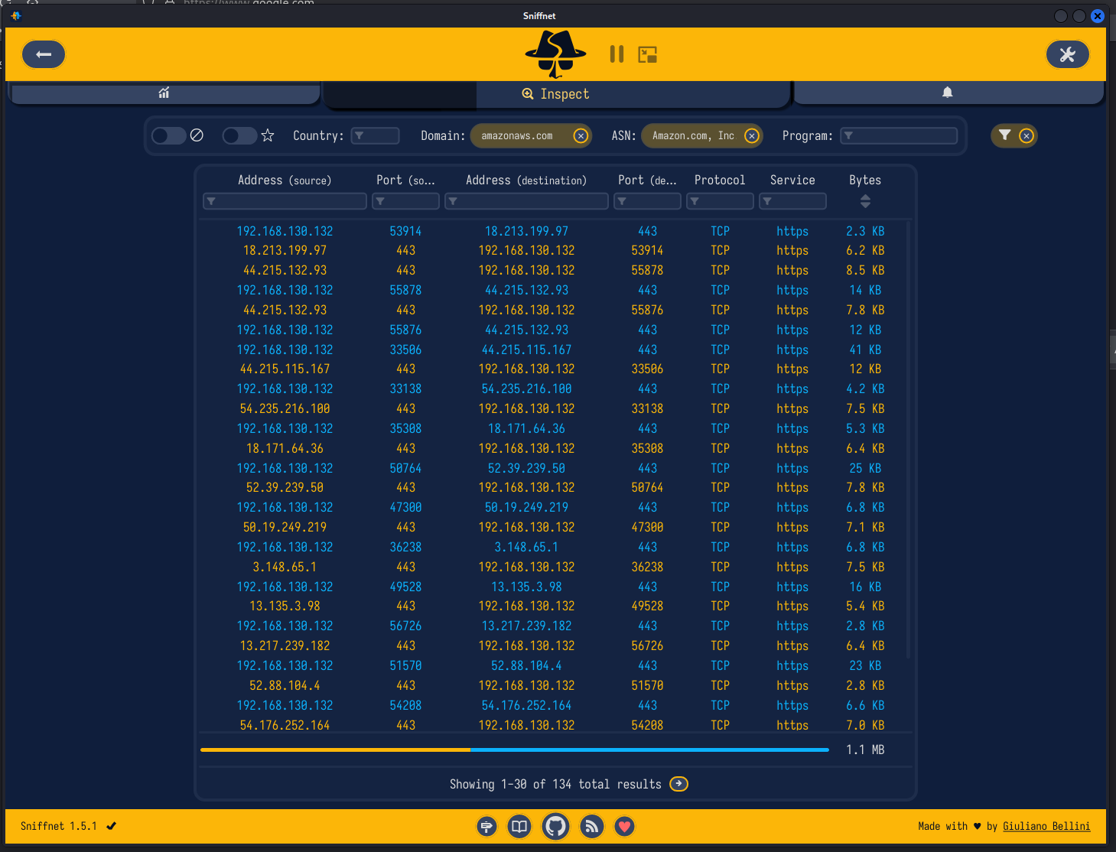Click the 41 KB bytes value

click(x=865, y=350)
